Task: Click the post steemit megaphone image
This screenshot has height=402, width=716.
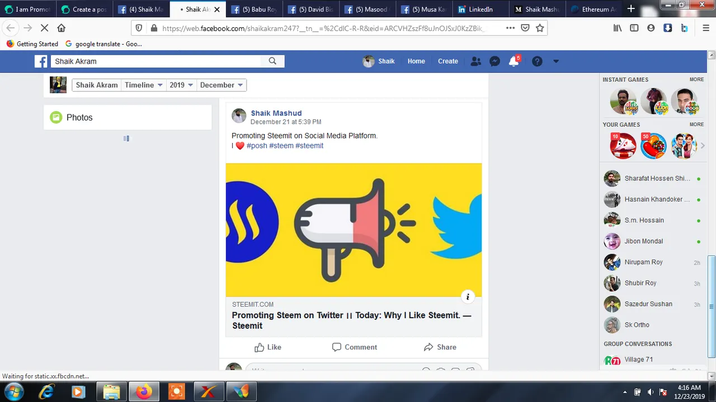Action: tap(354, 230)
